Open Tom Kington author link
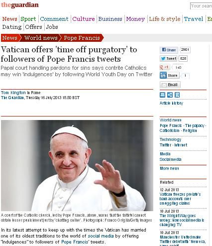The width and height of the screenshot is (212, 246). 13,93
